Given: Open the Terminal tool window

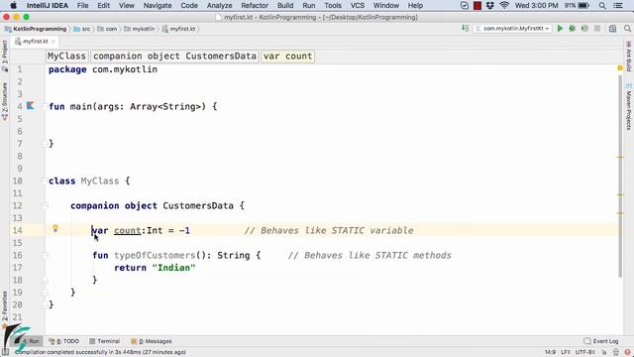Looking at the screenshot, I should 105,341.
